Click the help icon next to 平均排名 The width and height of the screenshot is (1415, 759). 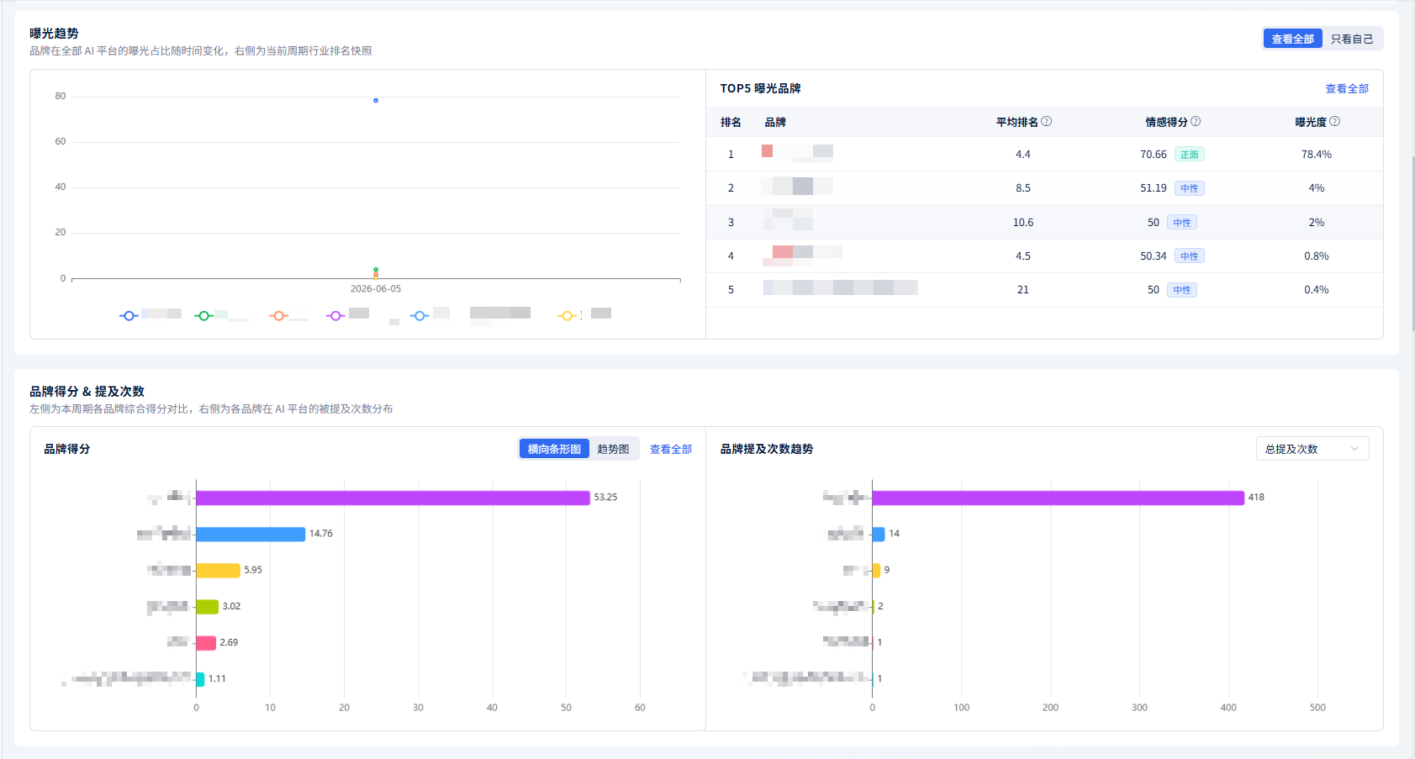[x=1047, y=121]
